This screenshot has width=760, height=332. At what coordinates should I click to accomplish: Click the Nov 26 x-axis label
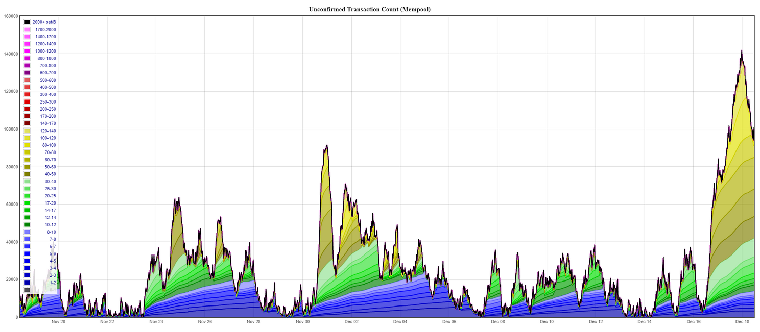[x=205, y=322]
